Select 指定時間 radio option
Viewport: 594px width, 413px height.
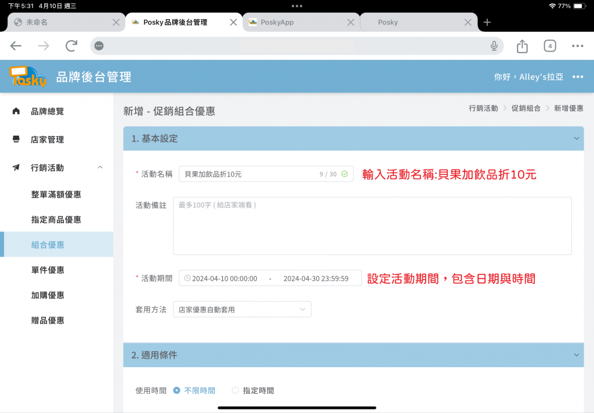pyautogui.click(x=236, y=390)
